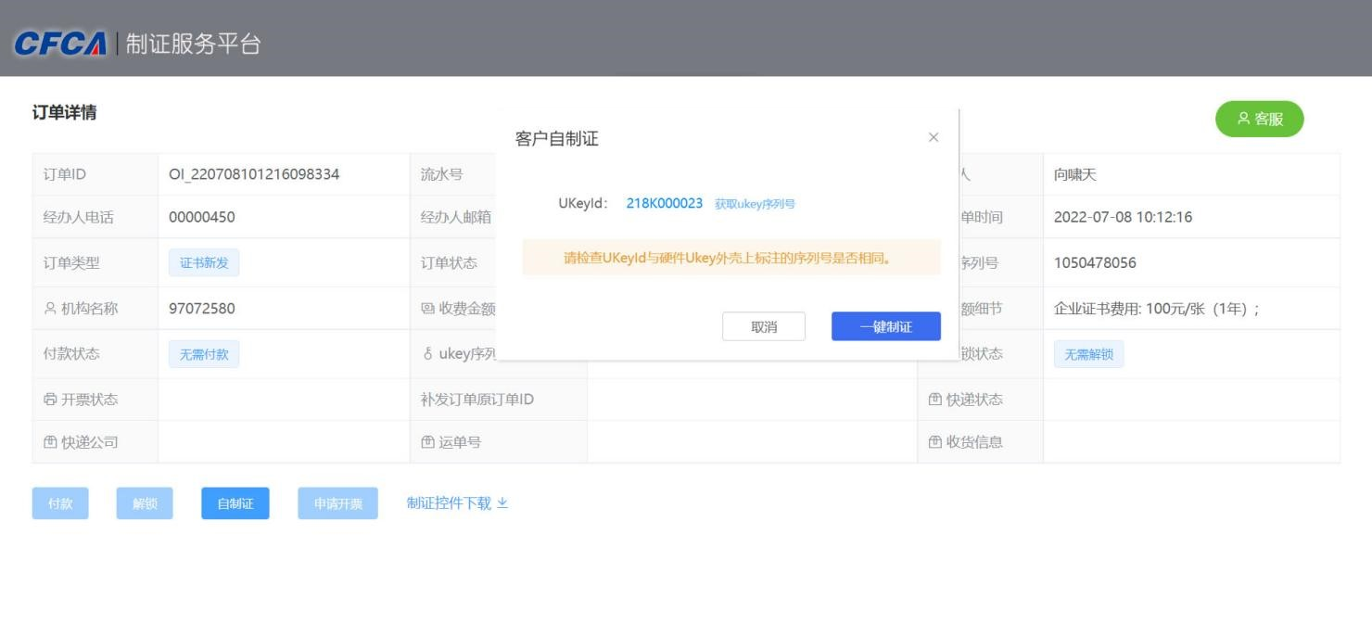Click the printer icon beside 开票状态
The image size is (1372, 623).
point(50,400)
